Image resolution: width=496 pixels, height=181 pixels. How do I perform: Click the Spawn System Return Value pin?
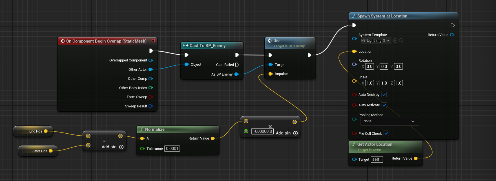[452, 35]
